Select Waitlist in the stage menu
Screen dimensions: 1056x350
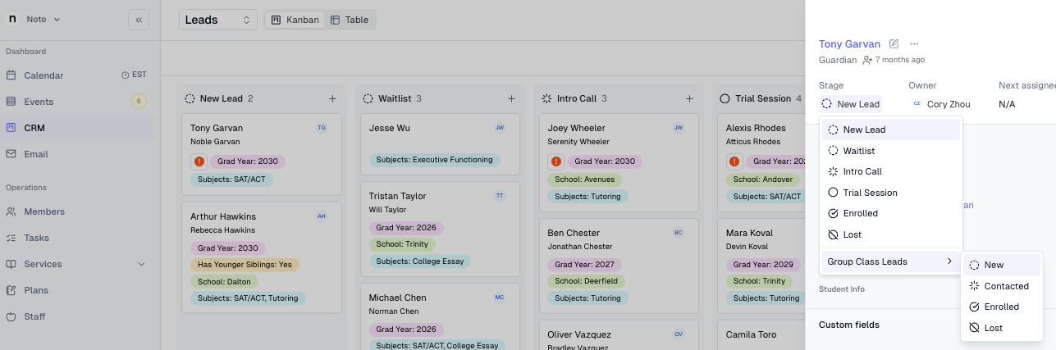pos(891,151)
